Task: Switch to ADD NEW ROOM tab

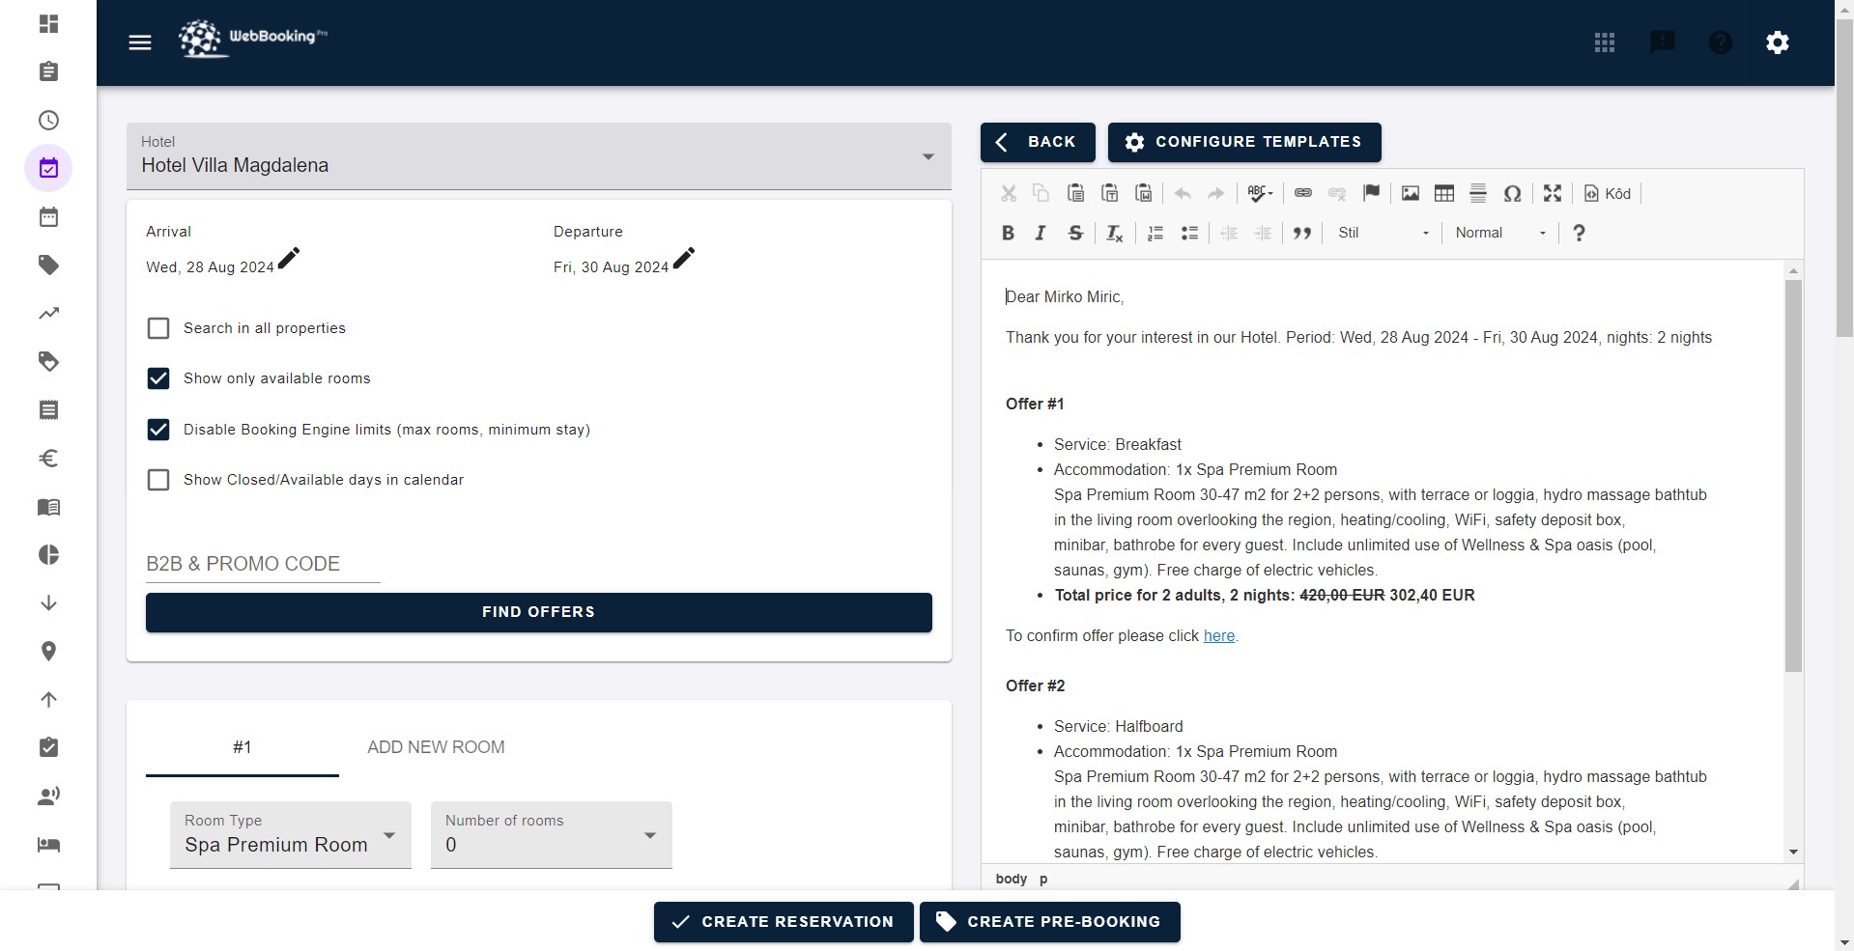Action: [436, 747]
